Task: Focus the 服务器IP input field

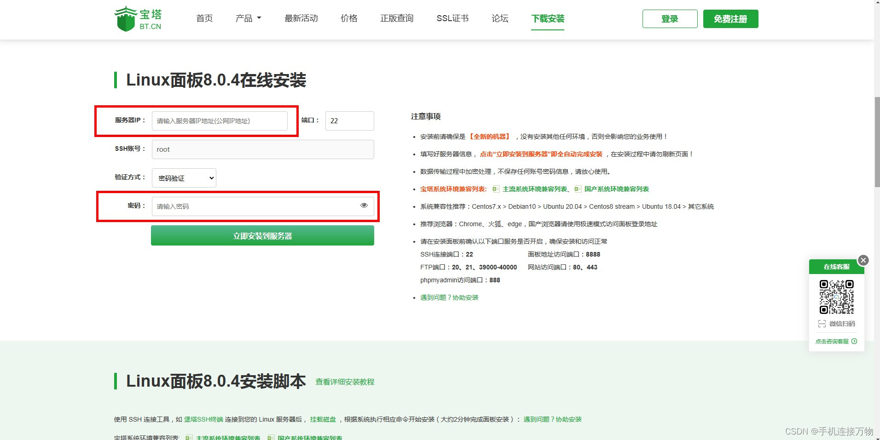Action: point(220,121)
